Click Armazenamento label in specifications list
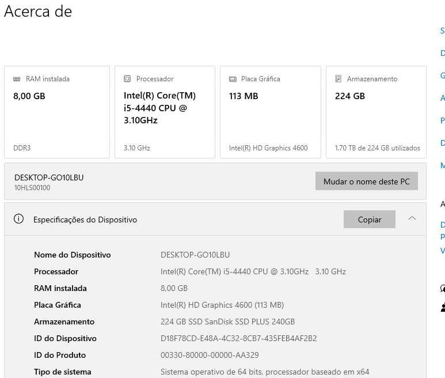The height and width of the screenshot is (378, 445). (64, 322)
